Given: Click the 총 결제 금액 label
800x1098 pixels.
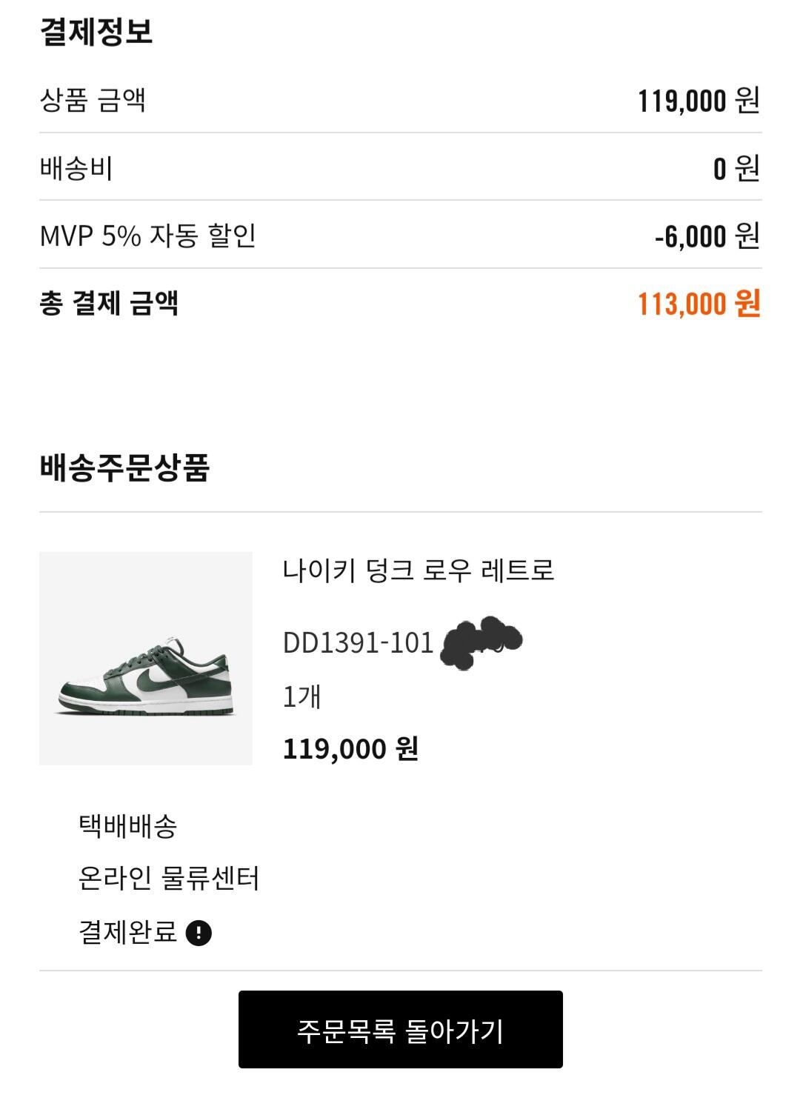Looking at the screenshot, I should pos(109,302).
